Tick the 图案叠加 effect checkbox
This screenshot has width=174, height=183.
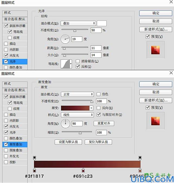coord(6,150)
